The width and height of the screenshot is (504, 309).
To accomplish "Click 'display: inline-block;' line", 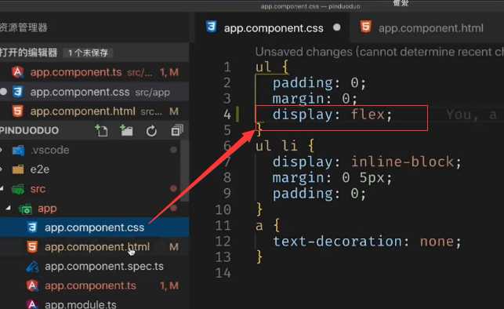I will (367, 162).
